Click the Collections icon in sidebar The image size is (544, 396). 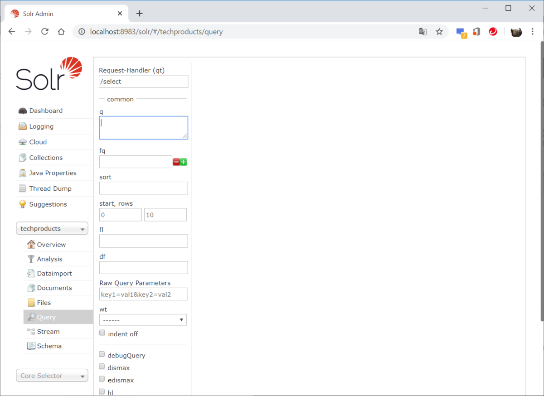click(22, 158)
